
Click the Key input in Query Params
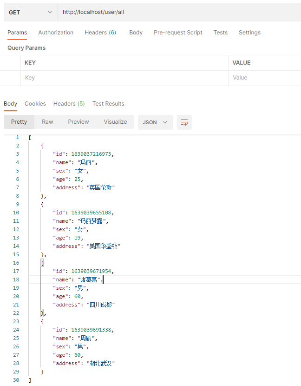pyautogui.click(x=124, y=78)
